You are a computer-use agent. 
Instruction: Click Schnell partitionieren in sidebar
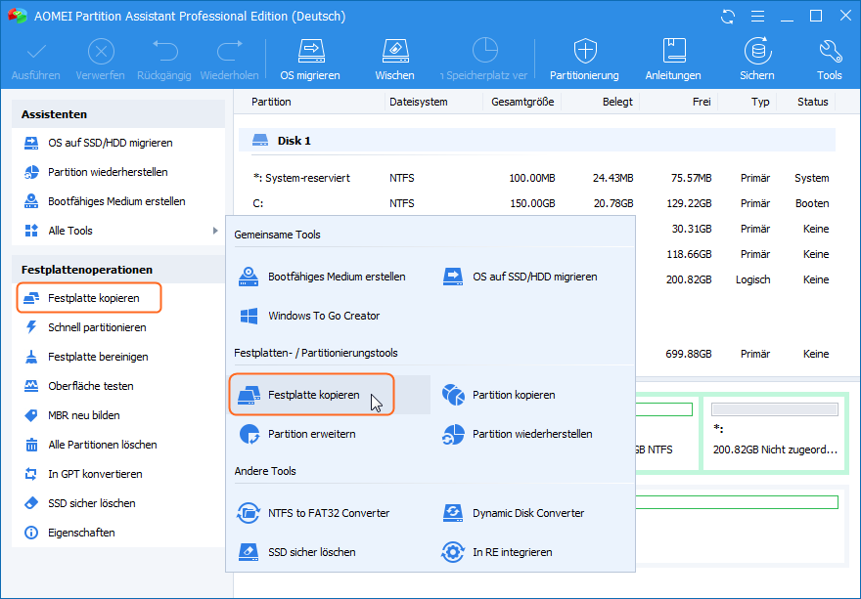pyautogui.click(x=97, y=327)
